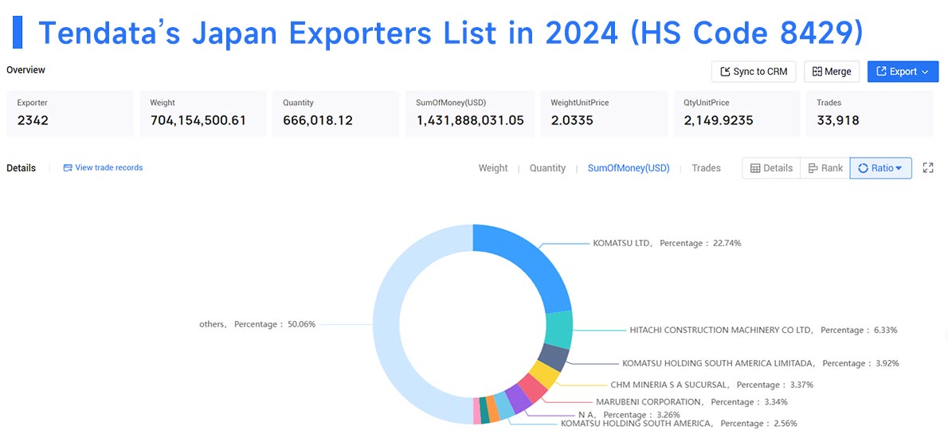
Task: Click the red MARUBENI donut segment
Action: click(x=532, y=389)
